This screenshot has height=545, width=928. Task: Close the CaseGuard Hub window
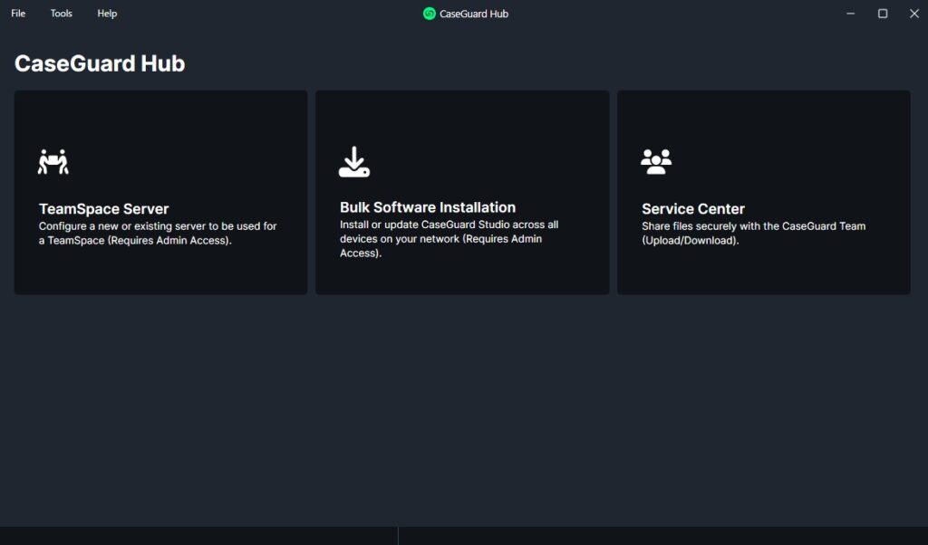coord(913,13)
